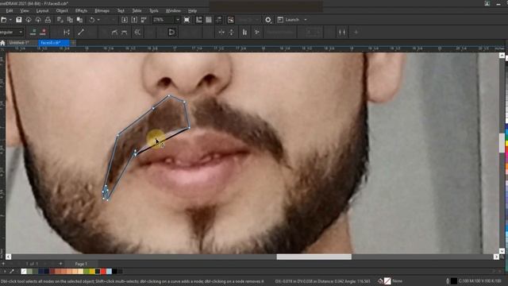Click the Open folder icon
This screenshot has width=508, height=286.
coord(3,20)
